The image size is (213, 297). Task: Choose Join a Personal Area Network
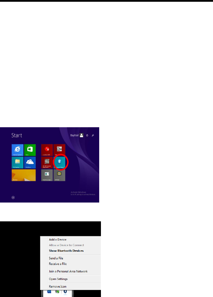68,272
